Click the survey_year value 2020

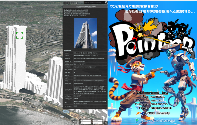tap(75, 106)
